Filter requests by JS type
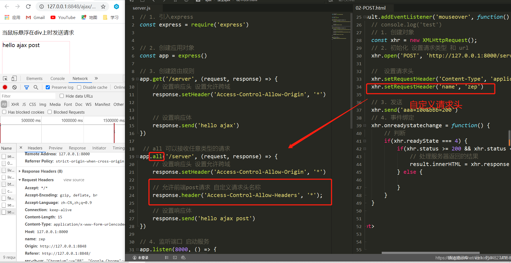This screenshot has height=263, width=511. coord(24,105)
